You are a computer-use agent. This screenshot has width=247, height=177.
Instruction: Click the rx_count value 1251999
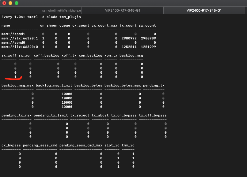click(x=148, y=47)
